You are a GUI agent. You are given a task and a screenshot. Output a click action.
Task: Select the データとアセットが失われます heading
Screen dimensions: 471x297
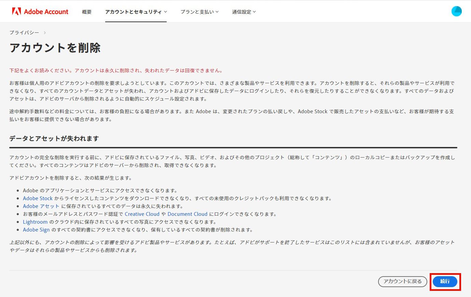(x=54, y=138)
